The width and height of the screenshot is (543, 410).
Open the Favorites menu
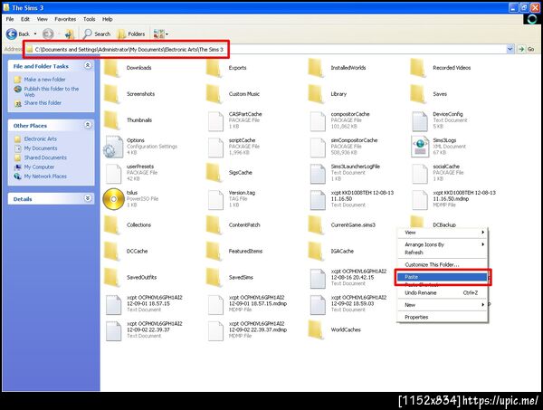click(65, 19)
